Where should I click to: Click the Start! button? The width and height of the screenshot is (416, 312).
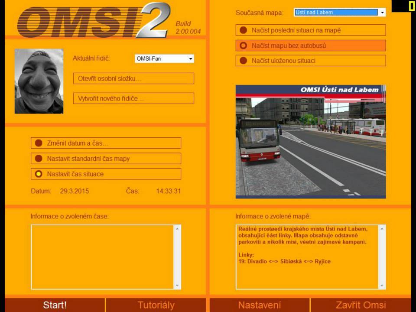[x=55, y=305]
